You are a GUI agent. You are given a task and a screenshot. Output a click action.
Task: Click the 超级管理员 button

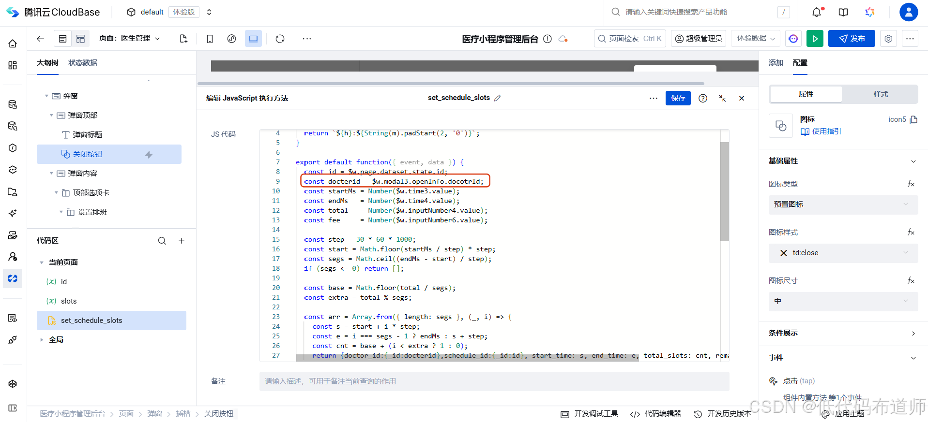(x=699, y=39)
